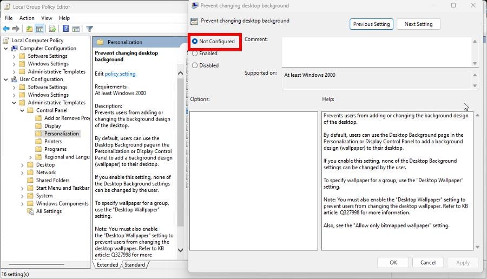Collapse the Control Panel tree node
Image resolution: width=487 pixels, height=279 pixels.
tap(22, 110)
